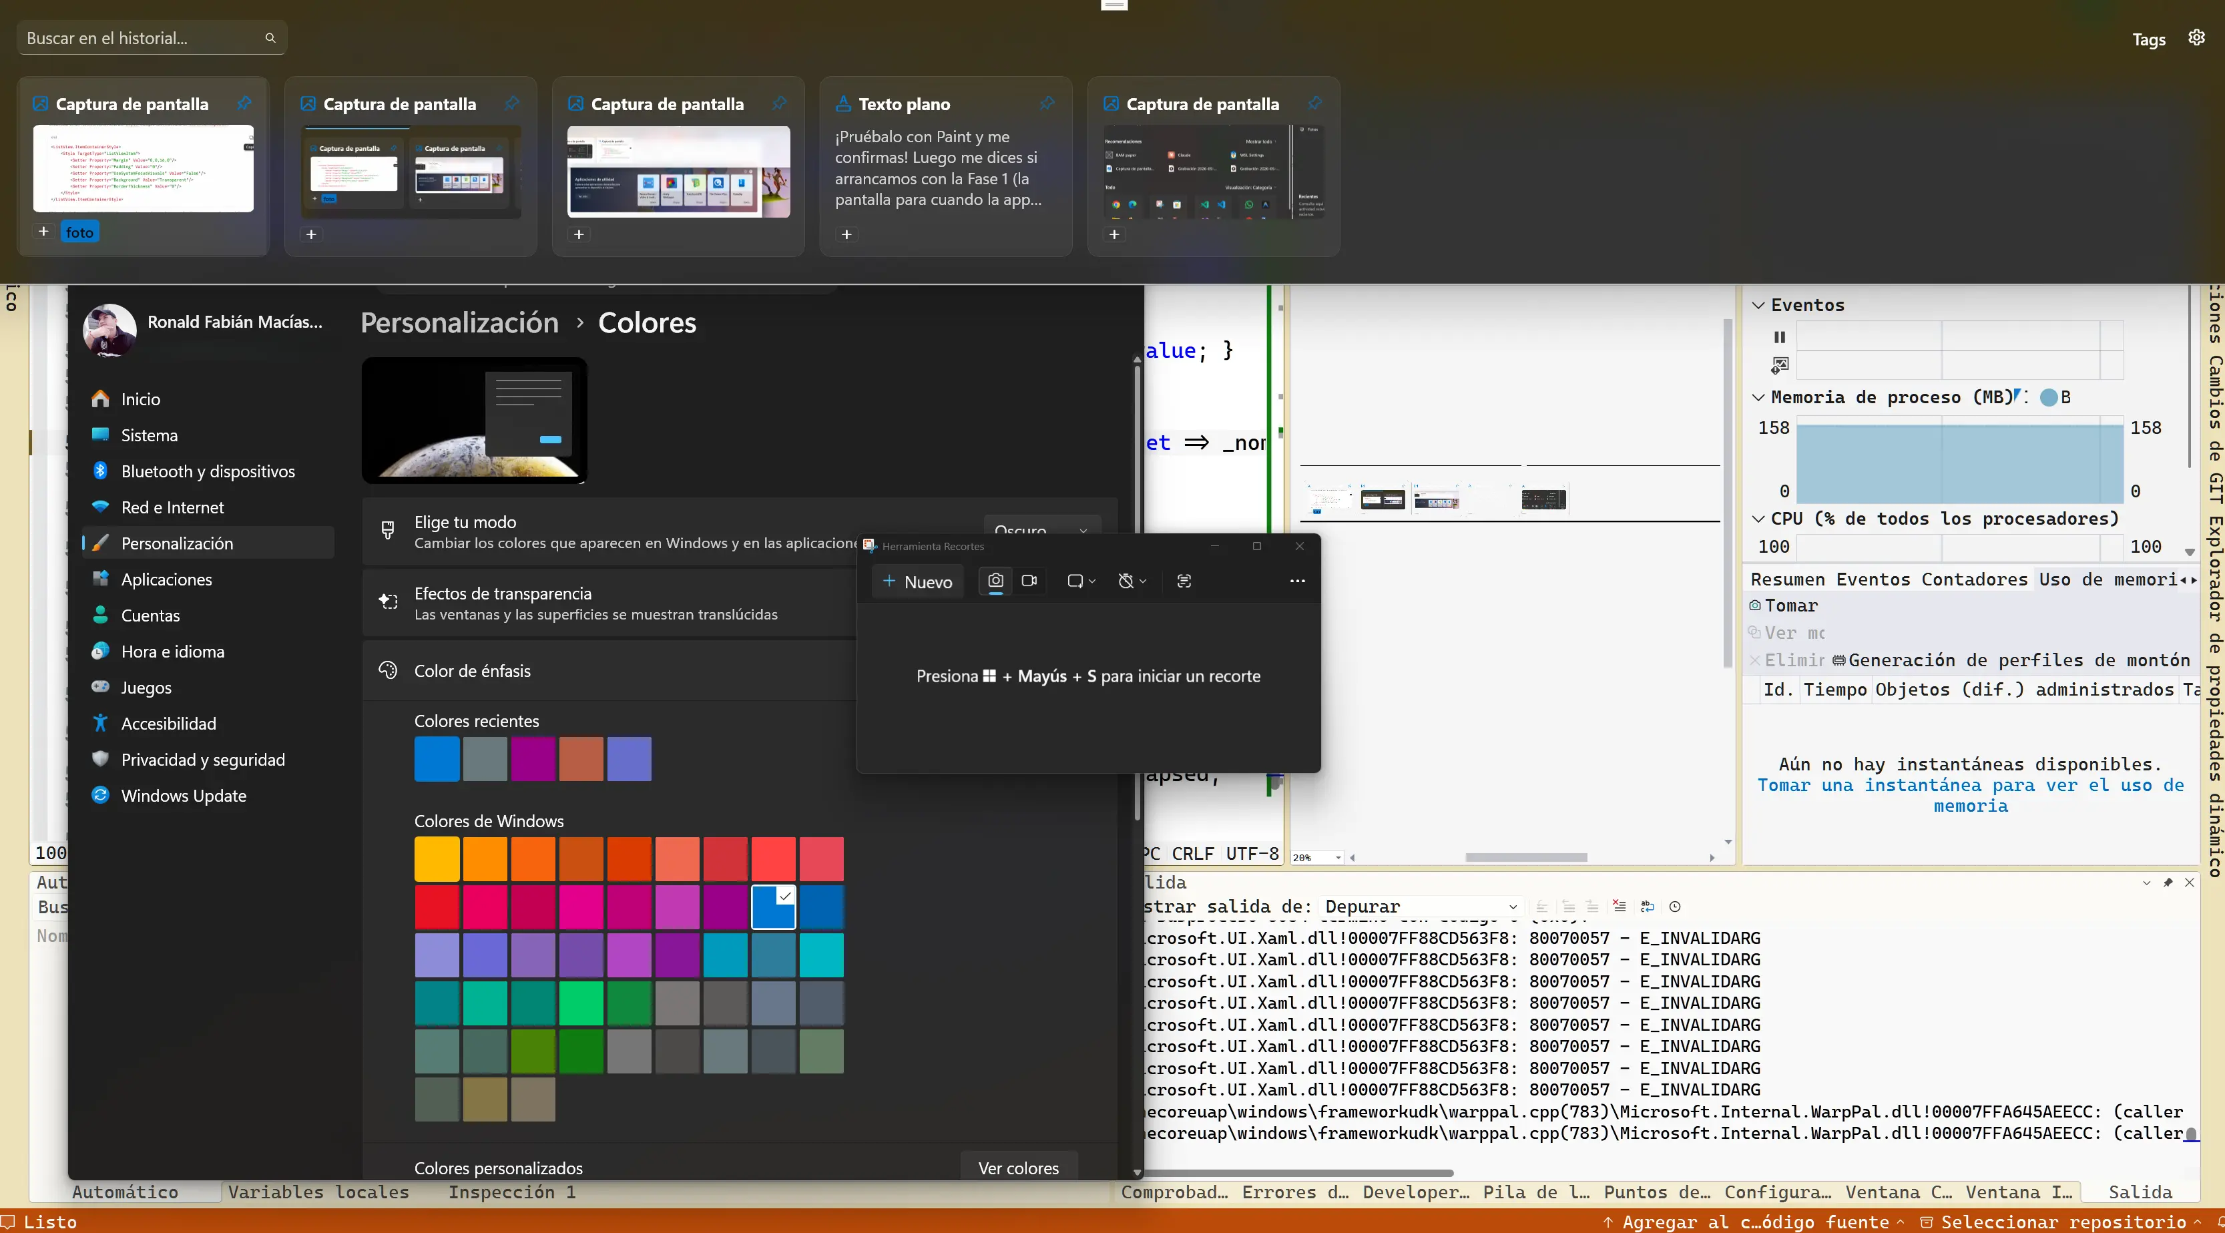
Task: Select Uso de memoria tab
Action: 2108,579
